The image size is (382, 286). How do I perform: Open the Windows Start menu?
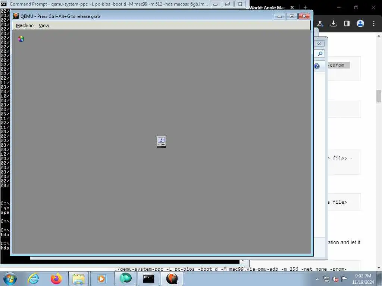(10, 279)
